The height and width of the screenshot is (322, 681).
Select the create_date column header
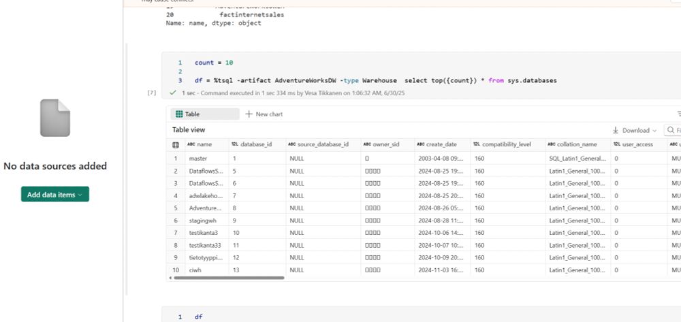(442, 144)
